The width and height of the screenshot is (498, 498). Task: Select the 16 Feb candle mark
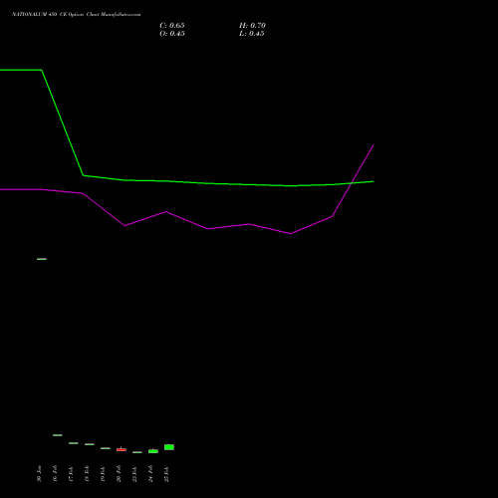pos(58,435)
